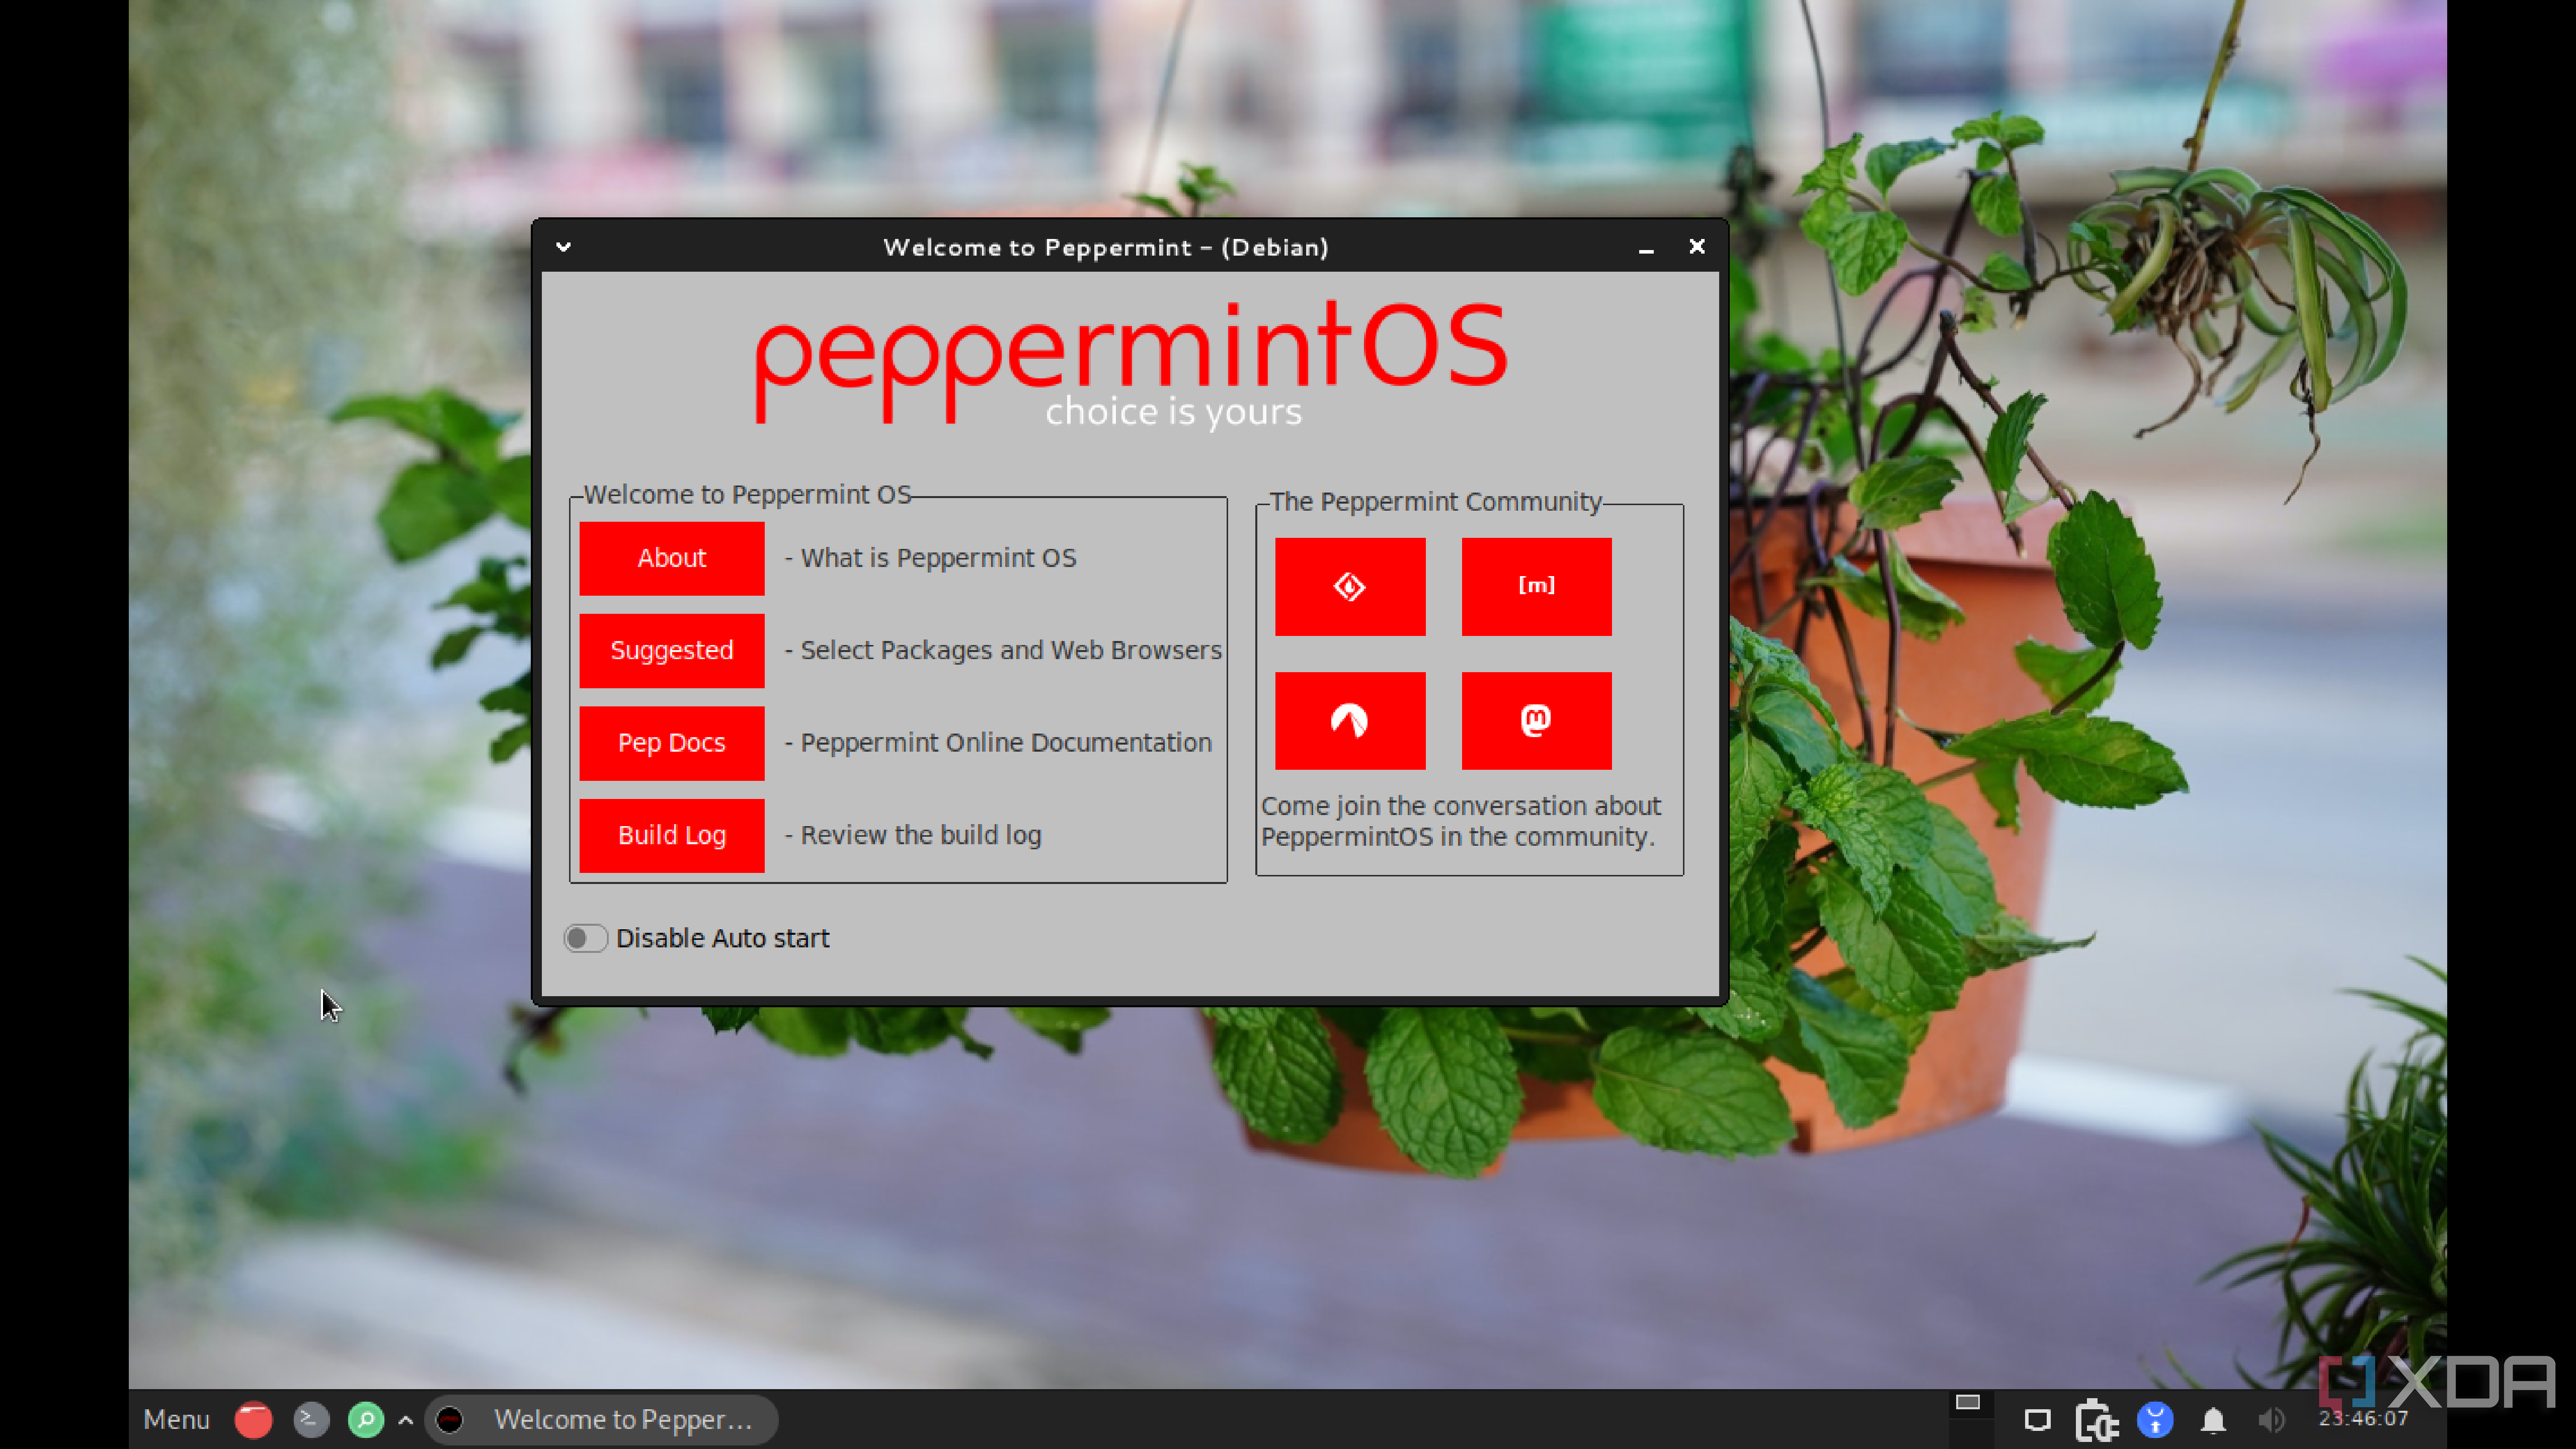This screenshot has width=2576, height=1449.
Task: Open Pep Docs online documentation
Action: tap(672, 743)
